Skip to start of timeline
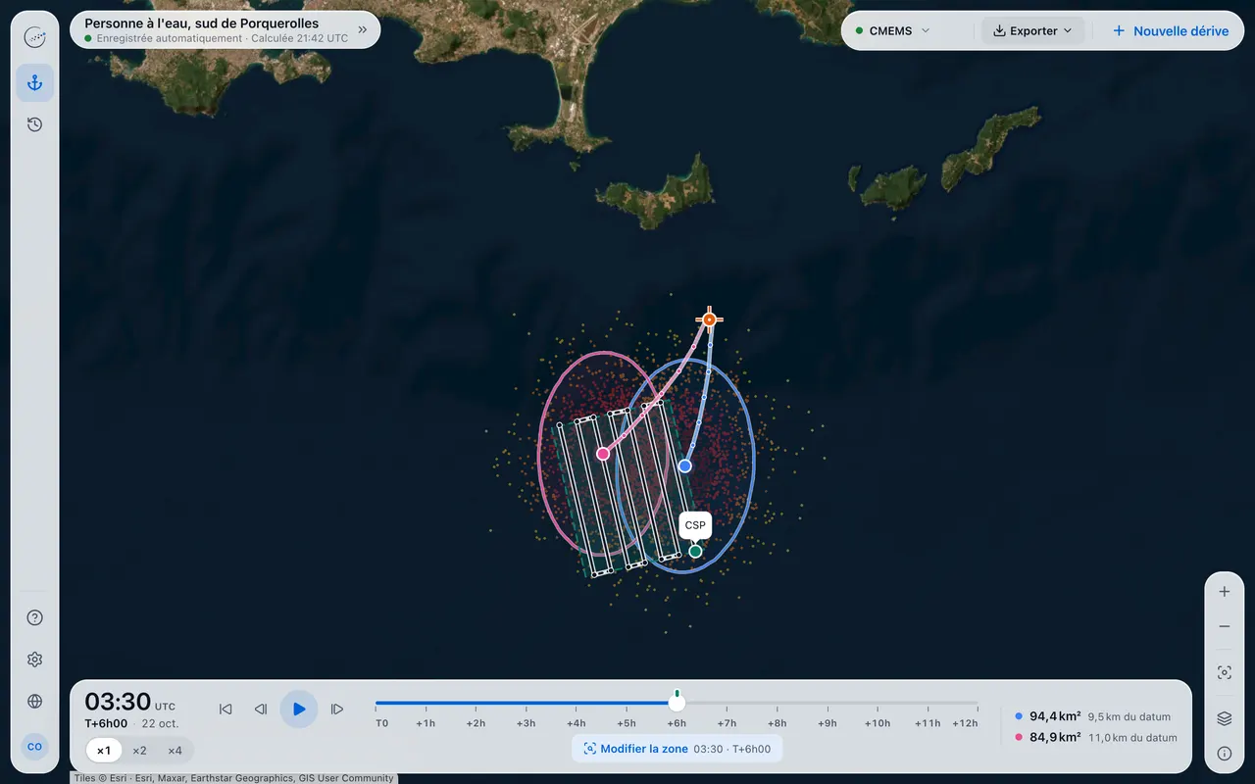The width and height of the screenshot is (1255, 784). tap(226, 710)
